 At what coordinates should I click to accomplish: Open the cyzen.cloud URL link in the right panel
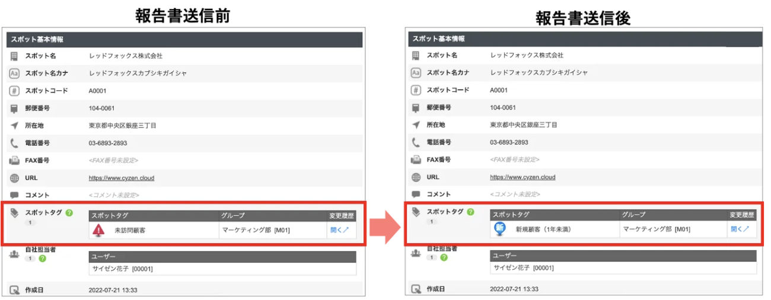coord(523,177)
